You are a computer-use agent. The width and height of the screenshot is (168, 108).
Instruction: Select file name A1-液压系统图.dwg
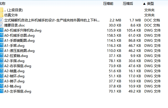coord(19,51)
